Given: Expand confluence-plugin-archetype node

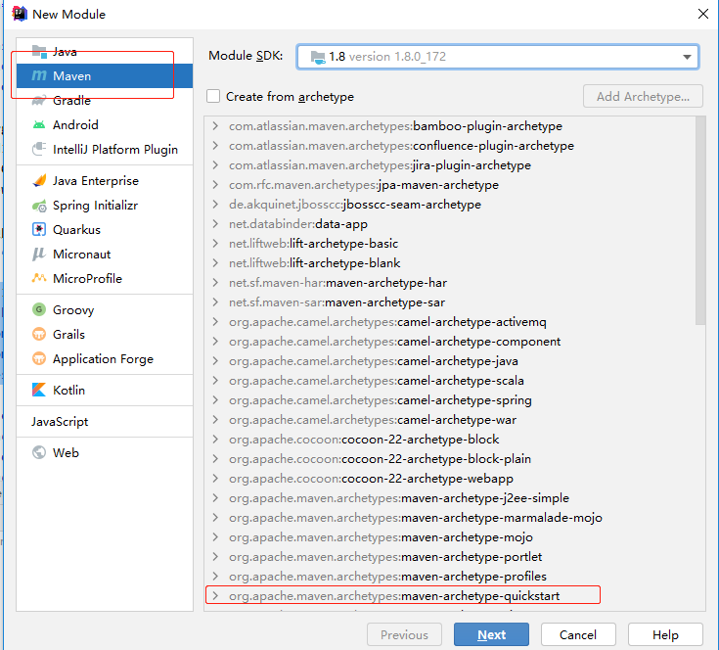Looking at the screenshot, I should [215, 146].
